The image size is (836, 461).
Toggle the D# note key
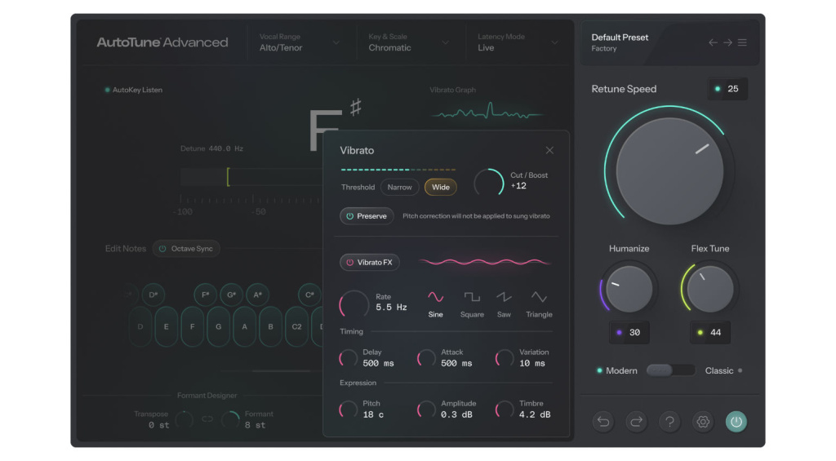point(153,295)
